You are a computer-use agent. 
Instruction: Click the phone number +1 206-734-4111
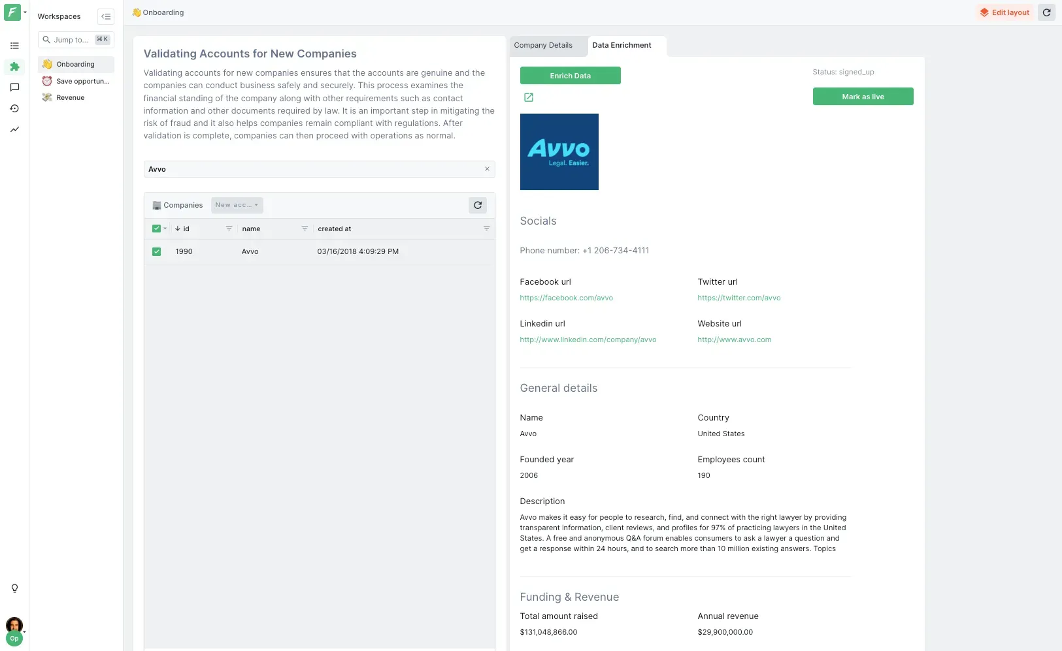(x=616, y=251)
